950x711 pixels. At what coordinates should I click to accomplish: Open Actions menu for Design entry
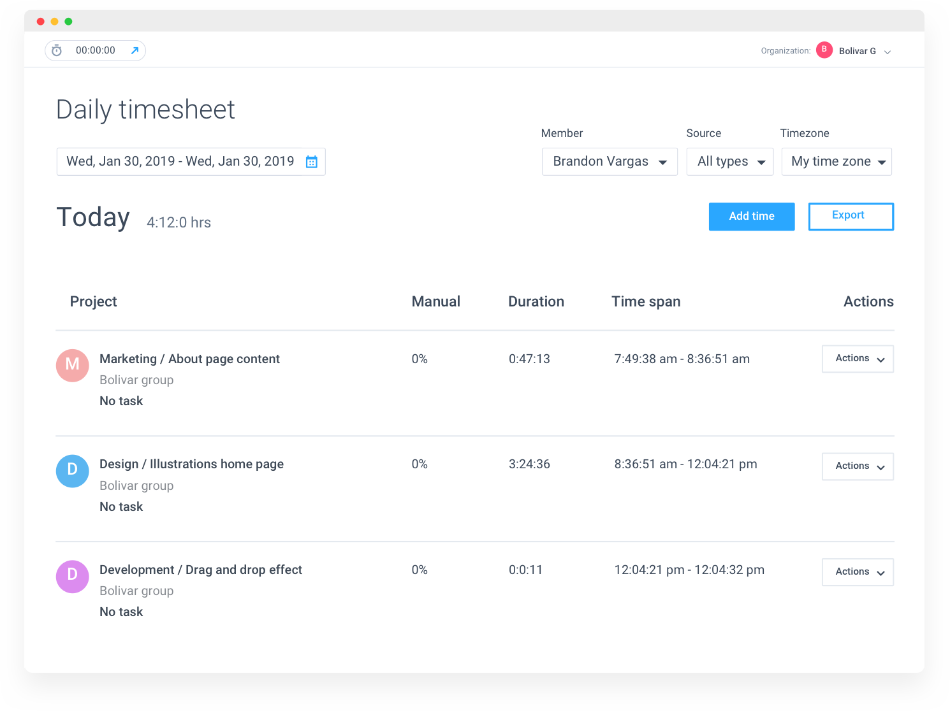858,466
